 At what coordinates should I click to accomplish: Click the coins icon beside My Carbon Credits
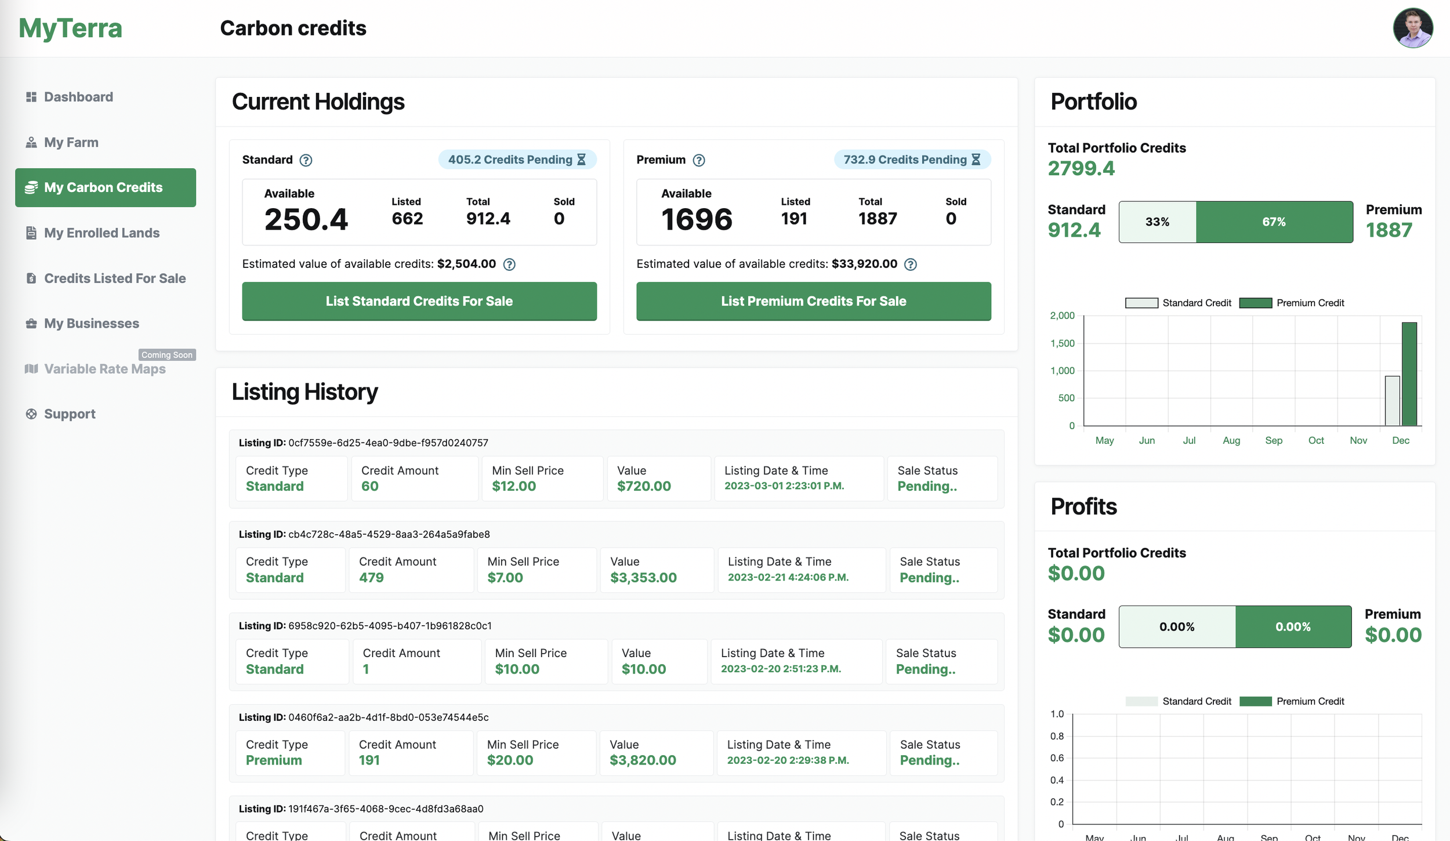[x=31, y=188]
